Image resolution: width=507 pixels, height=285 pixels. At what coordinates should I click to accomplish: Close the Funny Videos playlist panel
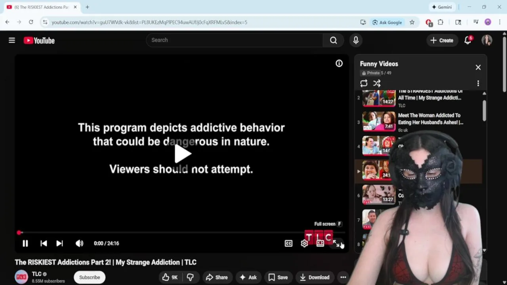click(x=478, y=67)
